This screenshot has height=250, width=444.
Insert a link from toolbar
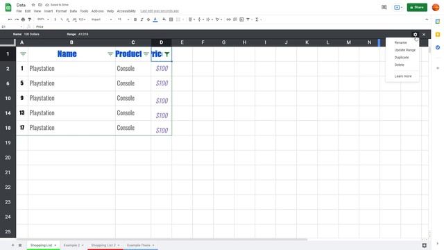pyautogui.click(x=228, y=19)
